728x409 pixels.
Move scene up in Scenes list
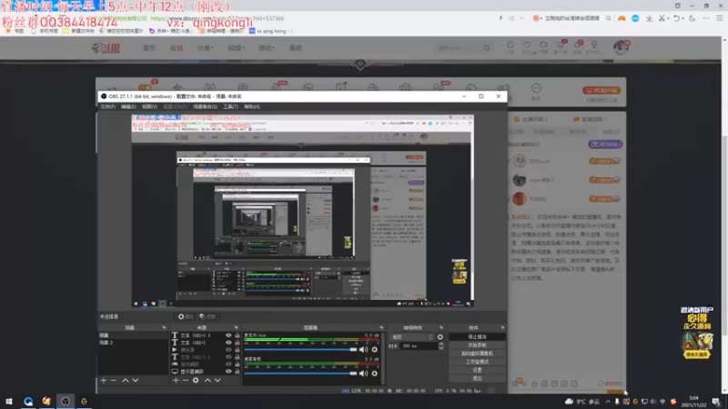(x=126, y=380)
